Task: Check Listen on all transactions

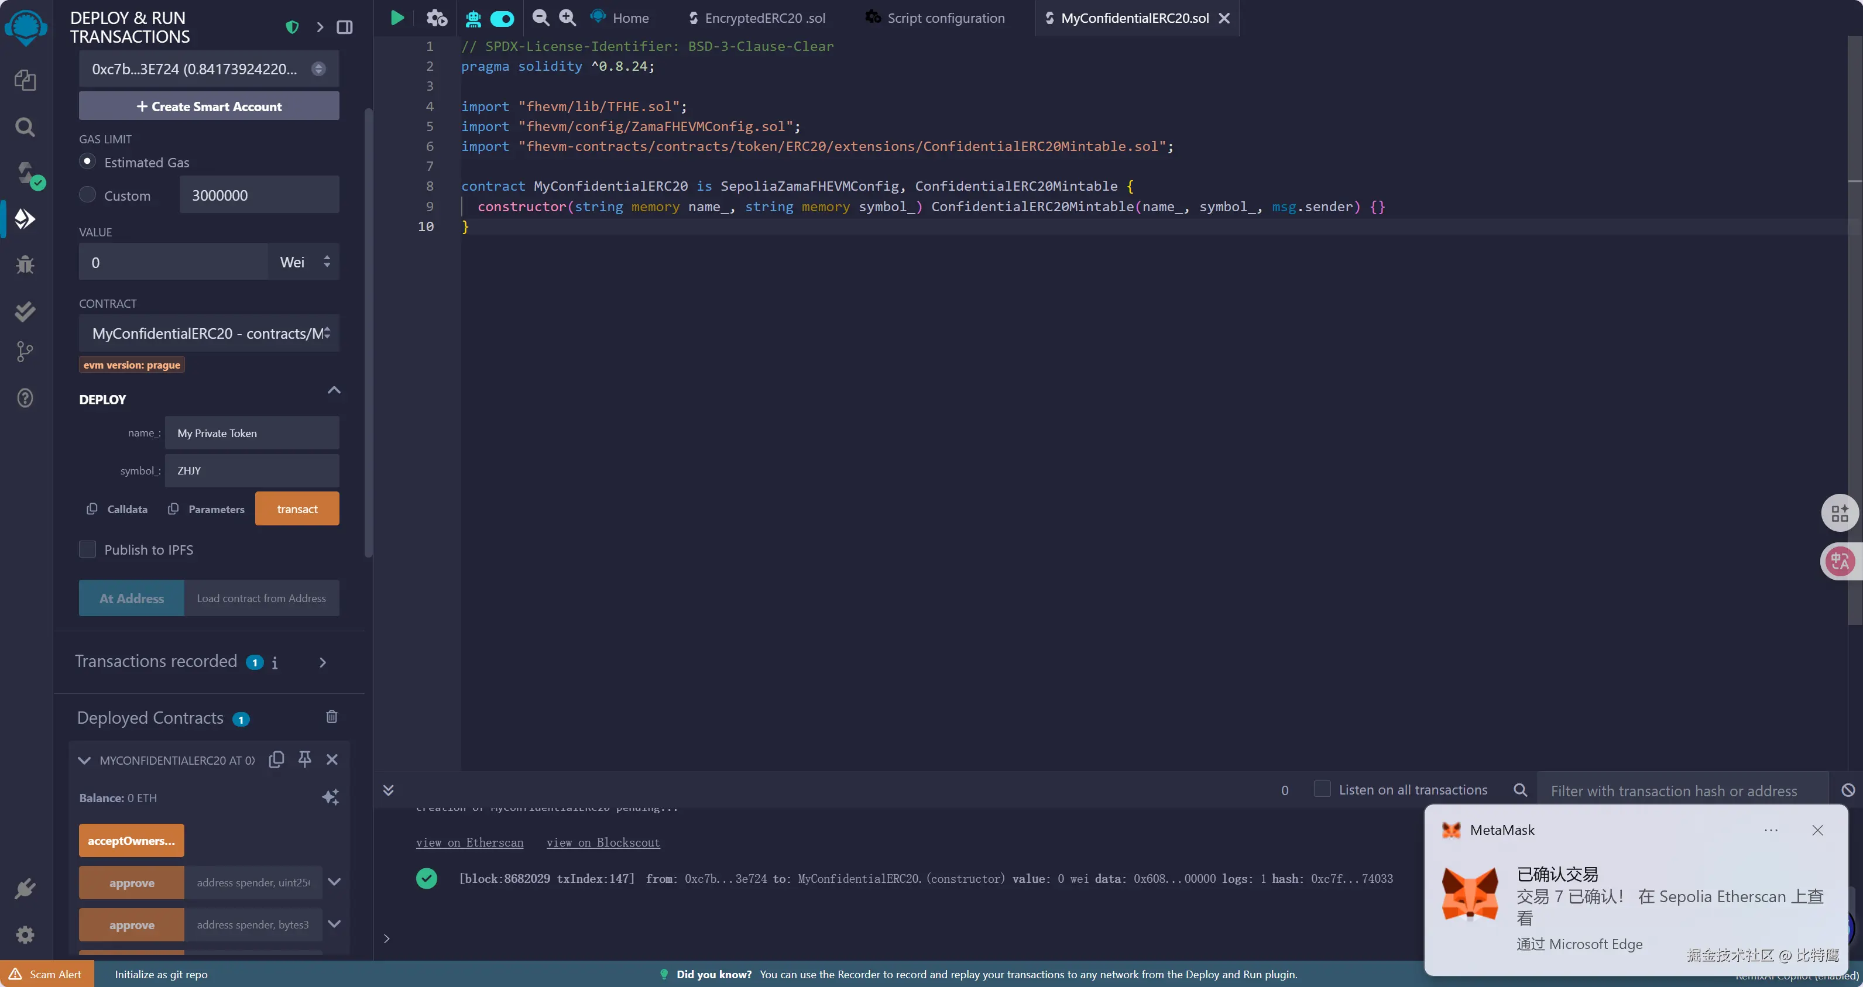Action: click(1322, 790)
